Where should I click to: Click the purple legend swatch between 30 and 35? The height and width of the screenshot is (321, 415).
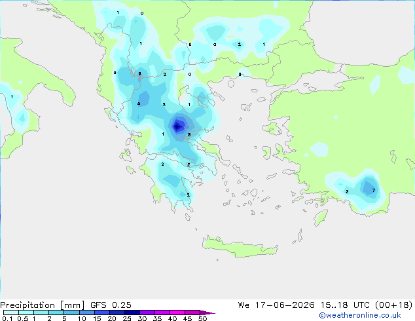tap(147, 312)
